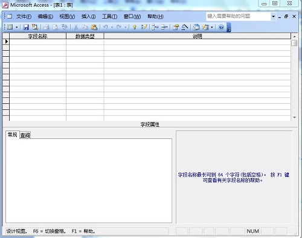This screenshot has height=238, width=302.
Task: Open the Properties sheet icon
Action: pyautogui.click(x=176, y=27)
